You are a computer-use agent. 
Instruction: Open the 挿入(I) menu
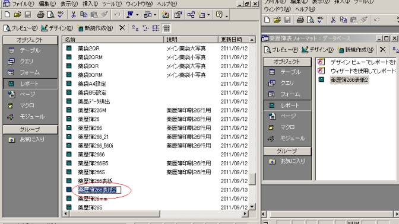[90, 4]
